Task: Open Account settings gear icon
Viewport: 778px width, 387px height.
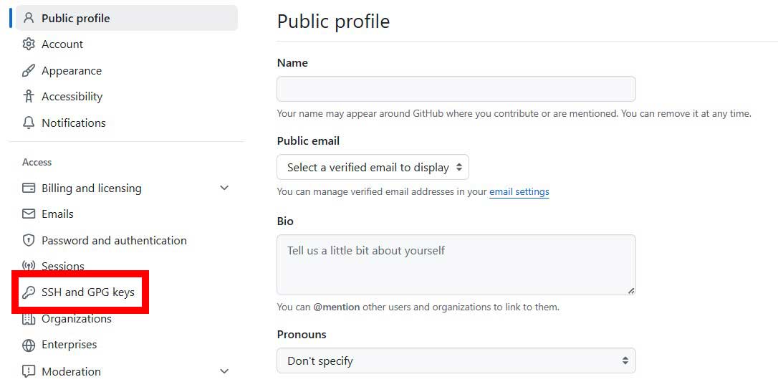Action: [29, 44]
